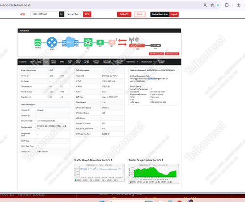The image size is (245, 202).
Task: Select the pink ODP icon
Action: tap(112, 42)
